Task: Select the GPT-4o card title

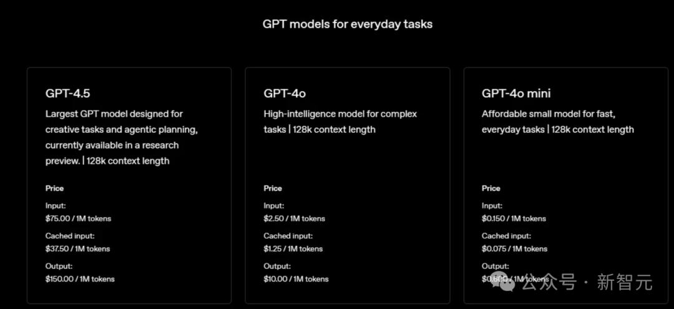Action: click(x=285, y=93)
